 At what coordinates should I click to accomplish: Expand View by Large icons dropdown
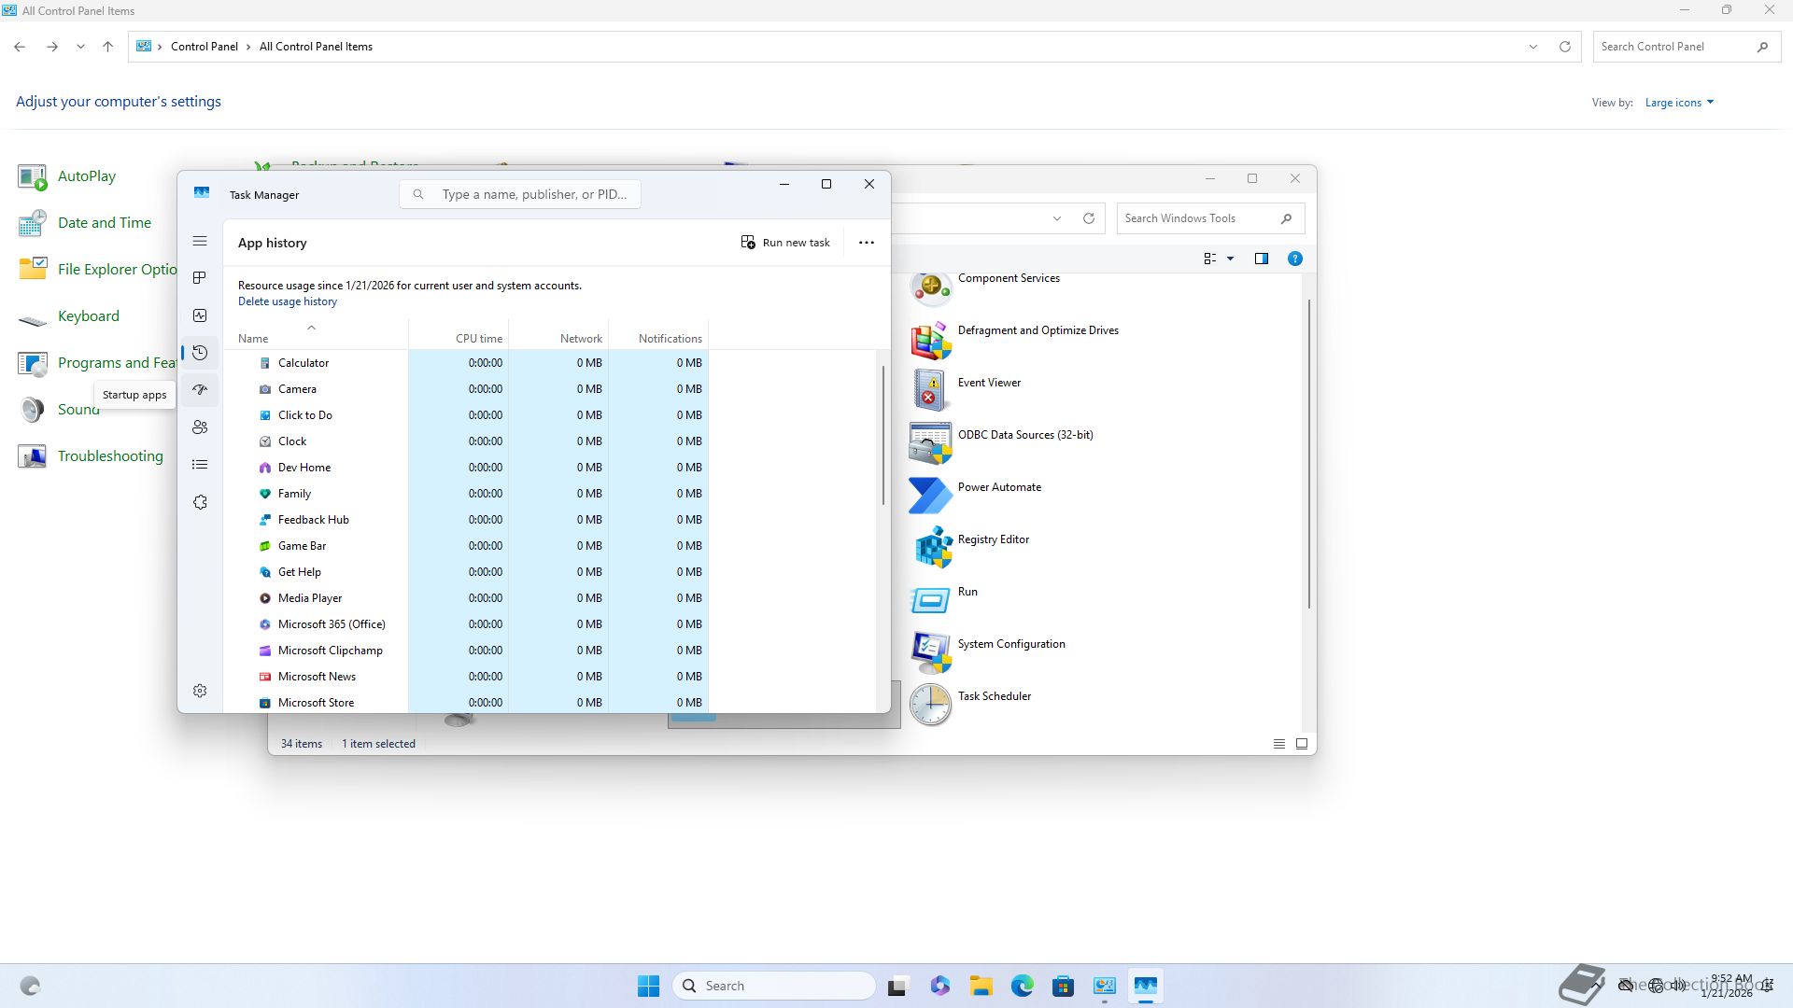tap(1679, 103)
